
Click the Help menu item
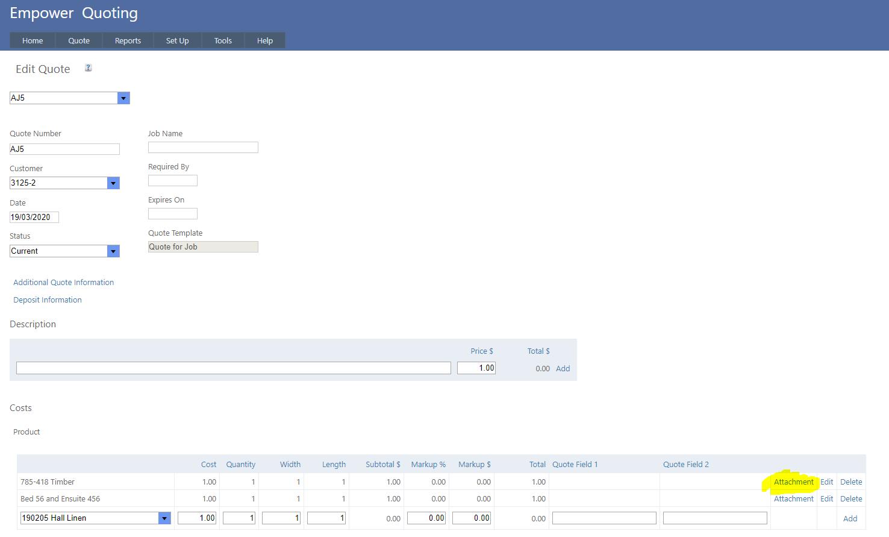coord(264,40)
